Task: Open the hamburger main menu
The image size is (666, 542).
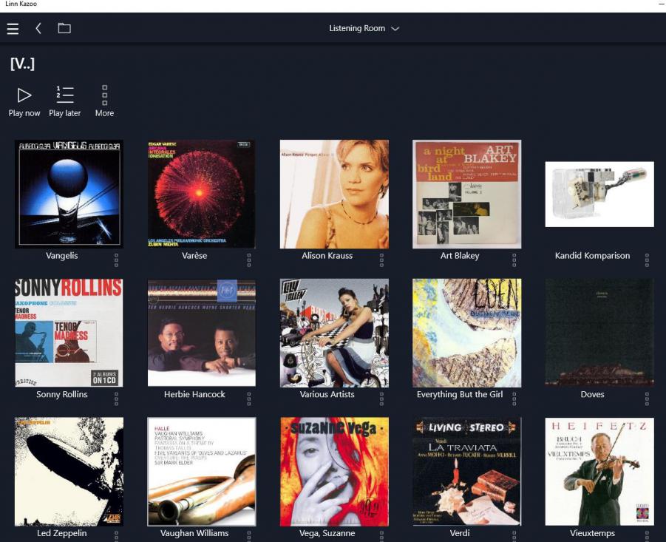Action: [x=13, y=29]
